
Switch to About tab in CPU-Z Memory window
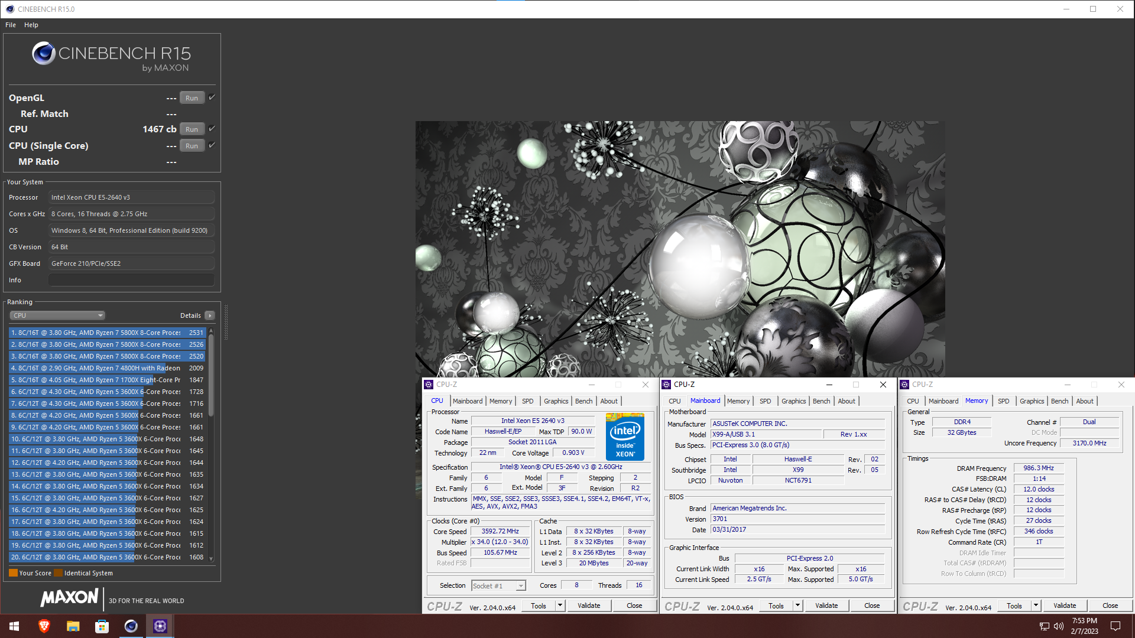coord(1084,401)
